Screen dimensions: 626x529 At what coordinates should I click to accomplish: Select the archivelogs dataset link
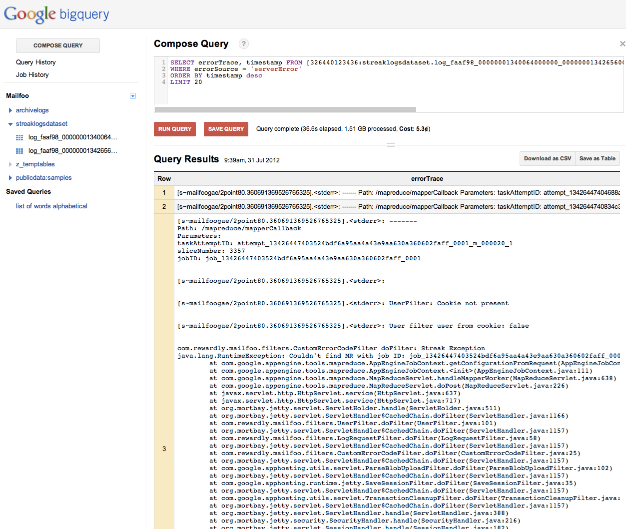[x=32, y=110]
